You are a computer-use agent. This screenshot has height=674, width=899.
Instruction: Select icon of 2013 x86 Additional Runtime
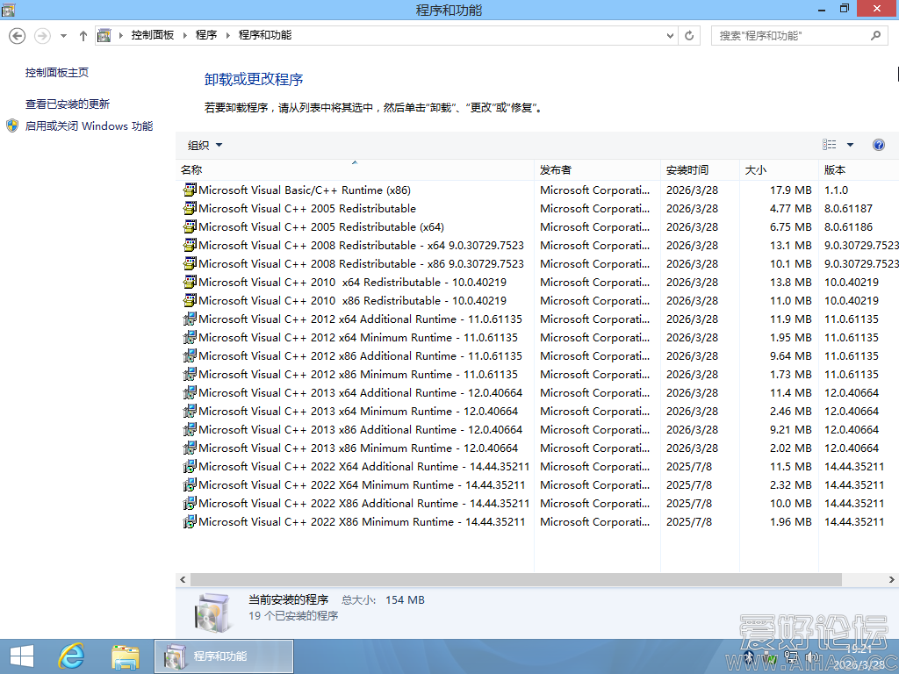190,429
